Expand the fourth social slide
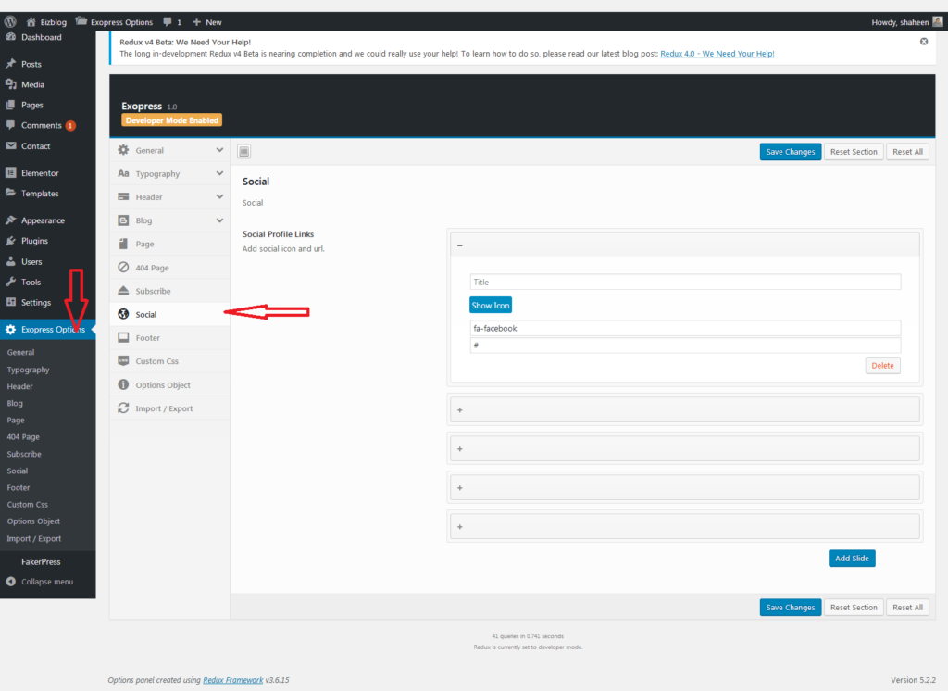This screenshot has width=948, height=691. tap(460, 488)
